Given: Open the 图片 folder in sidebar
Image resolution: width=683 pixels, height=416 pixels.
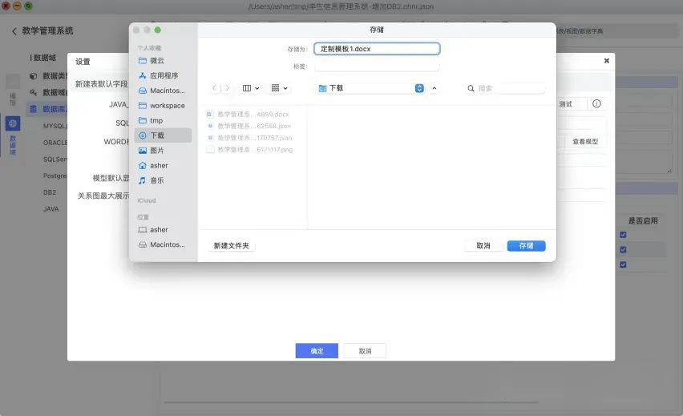Looking at the screenshot, I should pyautogui.click(x=156, y=151).
